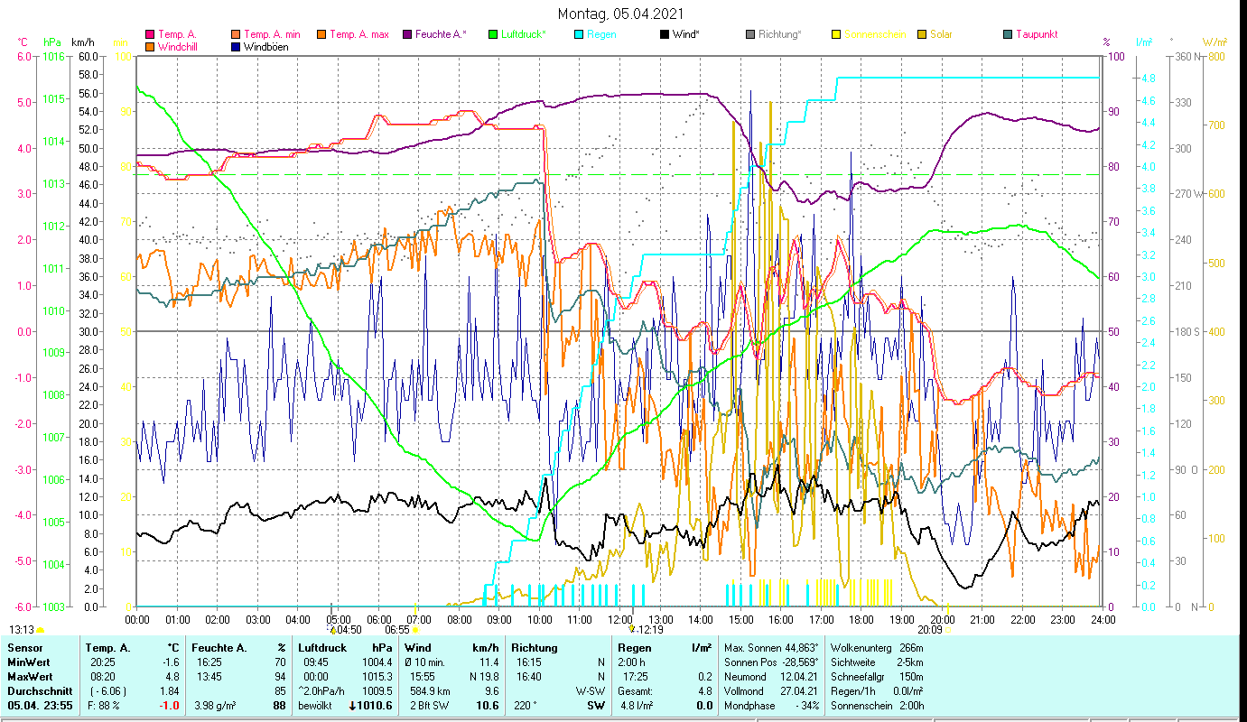The height and width of the screenshot is (722, 1247).
Task: Click the Sonnen Pos -28,569° value
Action: pos(771,662)
